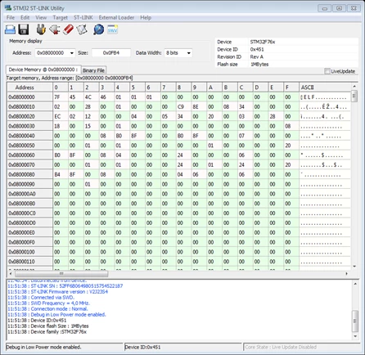Click the Open file toolbar icon
The height and width of the screenshot is (355, 365).
pyautogui.click(x=10, y=29)
